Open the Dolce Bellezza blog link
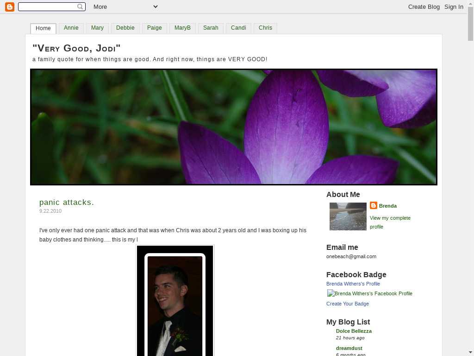This screenshot has height=356, width=474. coord(354,331)
